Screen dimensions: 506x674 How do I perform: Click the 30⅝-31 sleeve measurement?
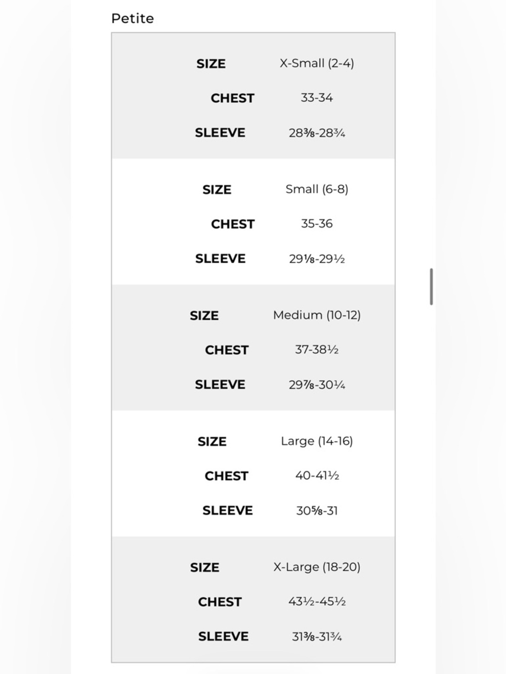click(317, 511)
